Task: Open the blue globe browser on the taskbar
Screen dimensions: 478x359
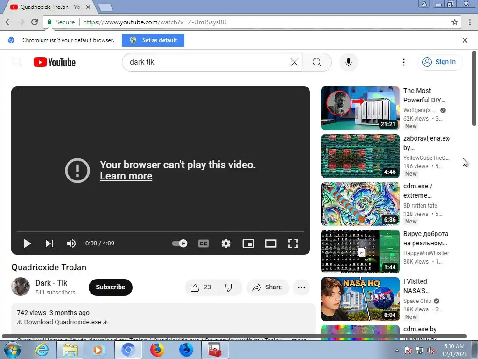Action: 186,350
